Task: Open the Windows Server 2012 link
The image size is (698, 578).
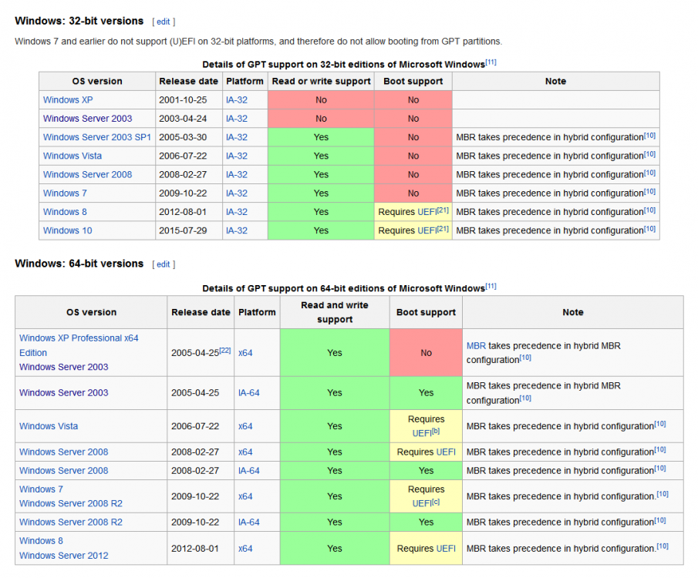Action: tap(63, 556)
